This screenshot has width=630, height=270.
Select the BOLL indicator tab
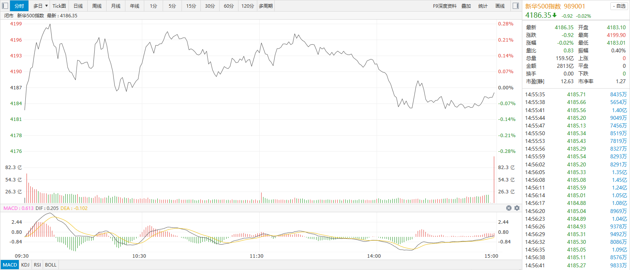[x=51, y=265]
